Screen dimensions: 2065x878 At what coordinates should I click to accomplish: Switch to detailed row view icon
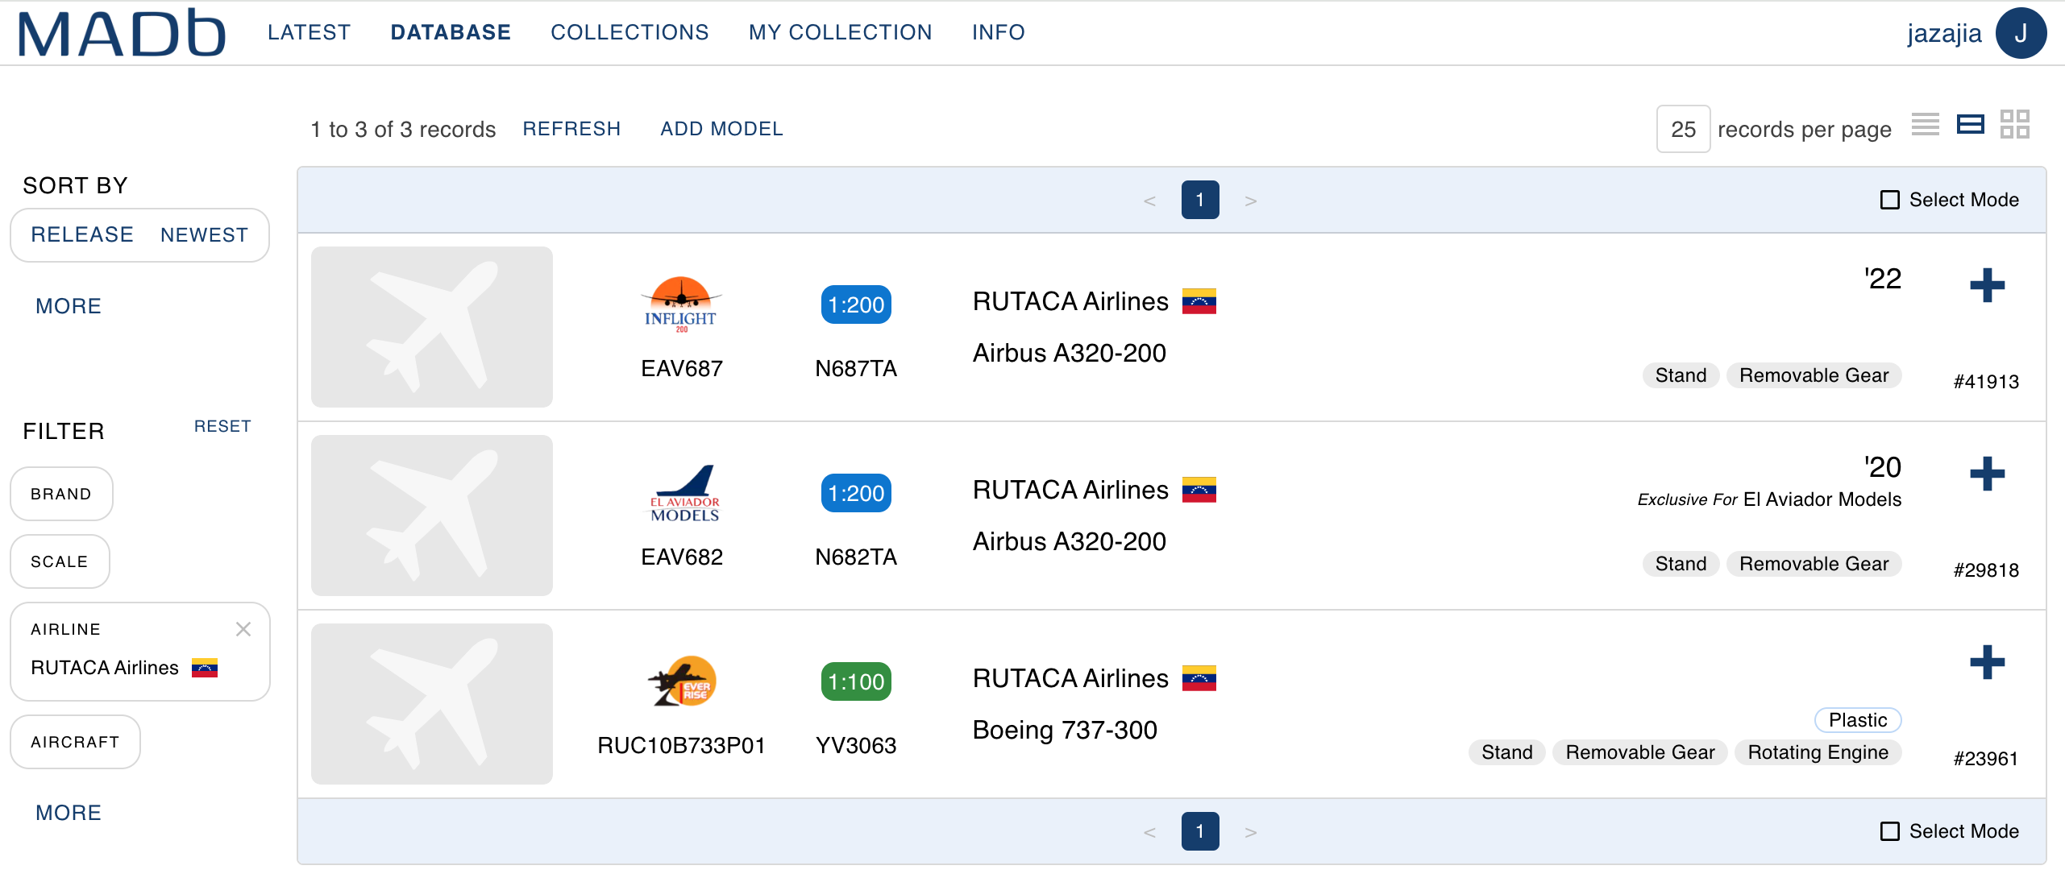pyautogui.click(x=1971, y=125)
